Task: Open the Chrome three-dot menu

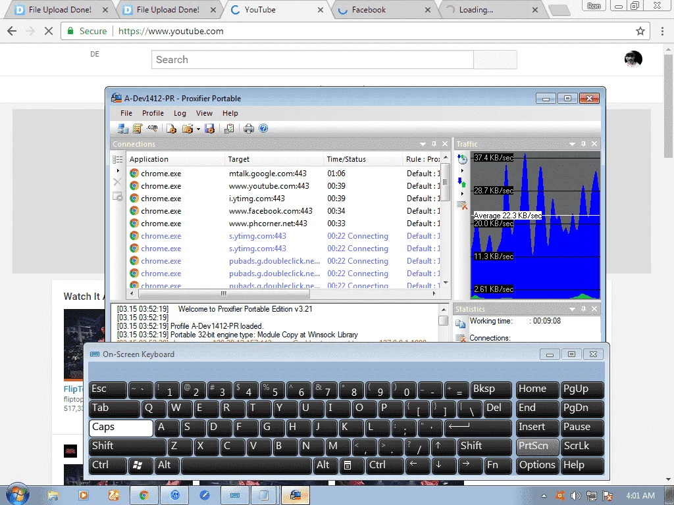Action: point(662,31)
